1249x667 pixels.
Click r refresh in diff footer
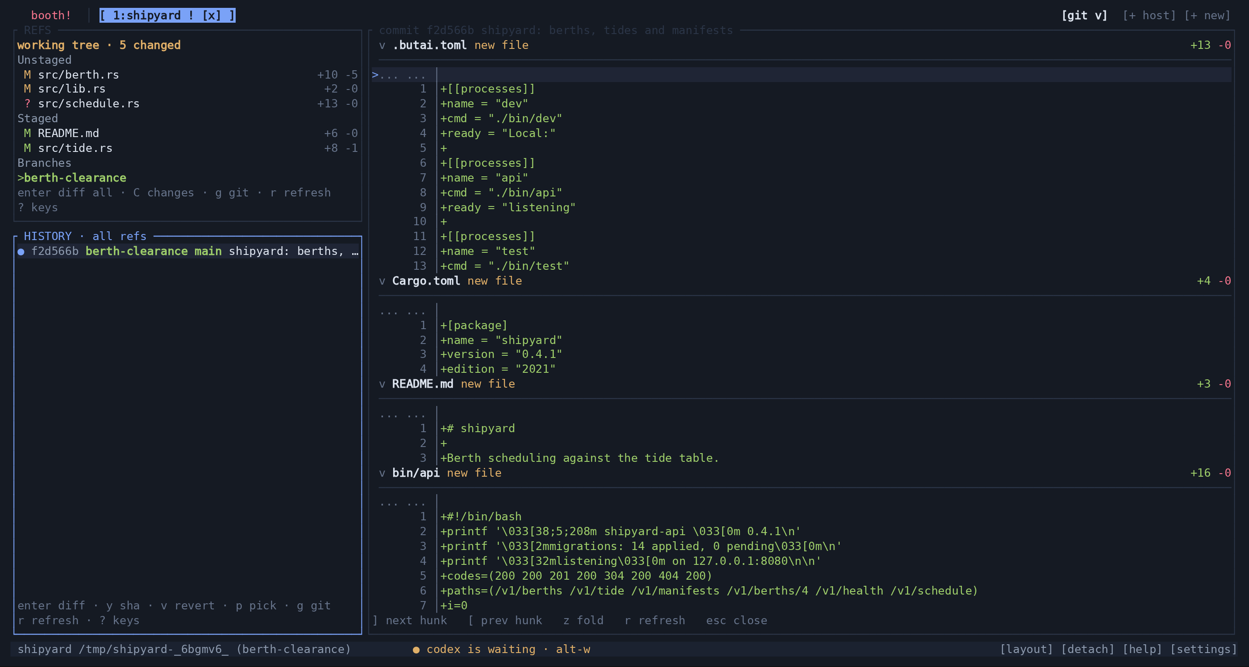(655, 620)
